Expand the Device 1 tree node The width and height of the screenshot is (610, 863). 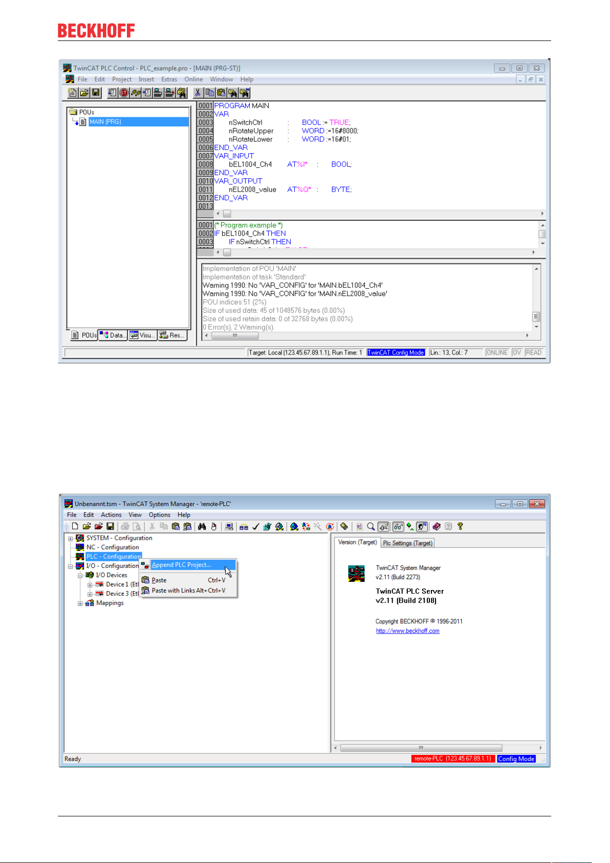[90, 584]
